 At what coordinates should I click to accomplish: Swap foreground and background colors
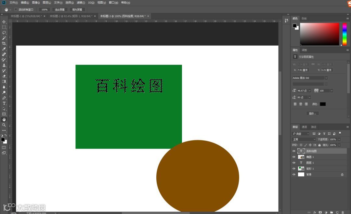tap(6, 135)
